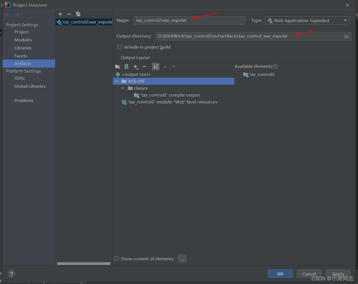Select 'tax_control2' module Web facet resources

click(x=169, y=102)
